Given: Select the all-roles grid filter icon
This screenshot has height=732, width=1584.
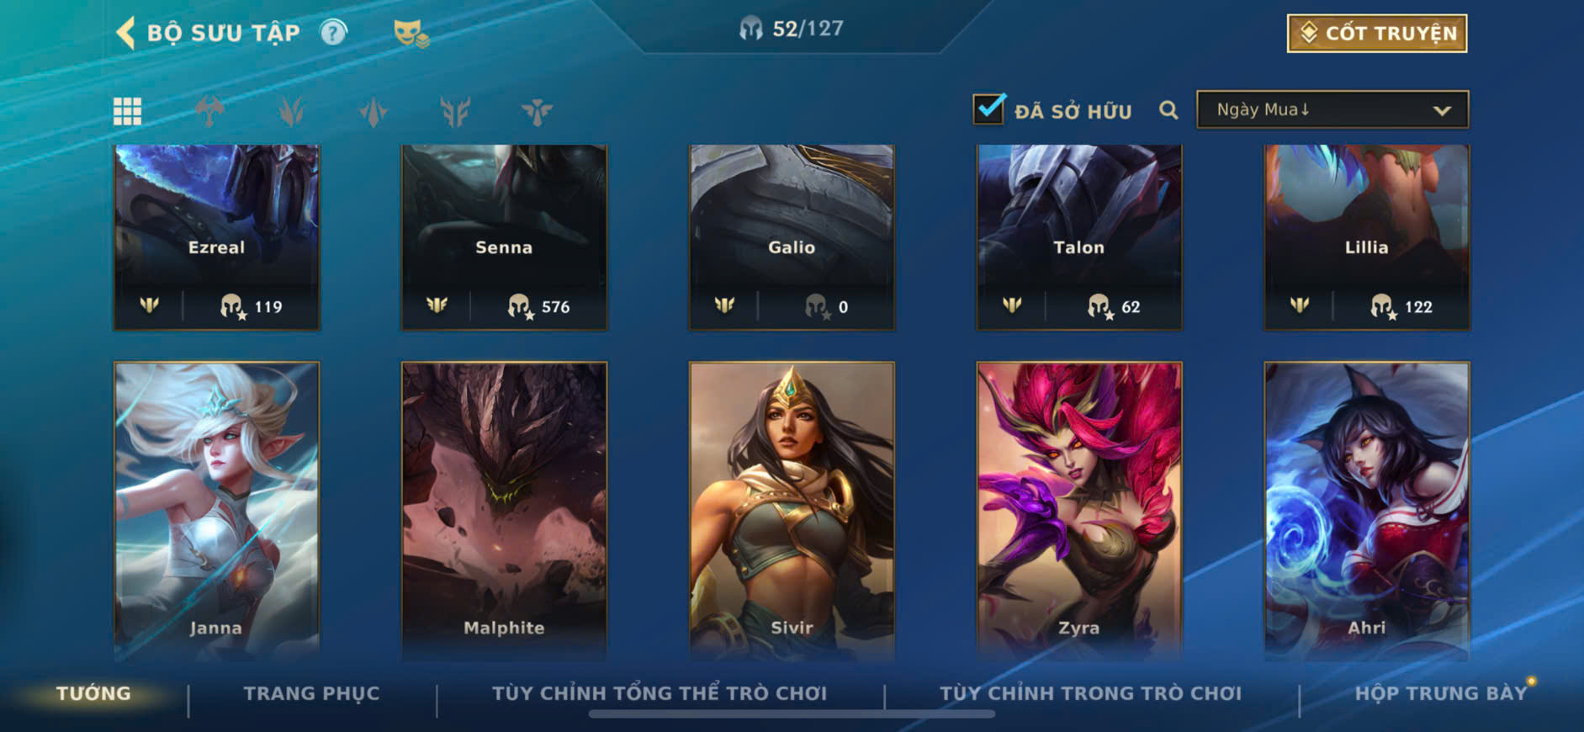Looking at the screenshot, I should tap(128, 111).
